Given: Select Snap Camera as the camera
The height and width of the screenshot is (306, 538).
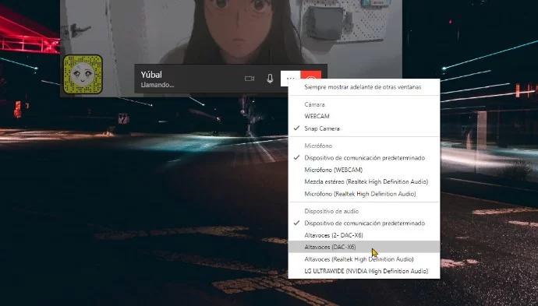Looking at the screenshot, I should 364,128.
